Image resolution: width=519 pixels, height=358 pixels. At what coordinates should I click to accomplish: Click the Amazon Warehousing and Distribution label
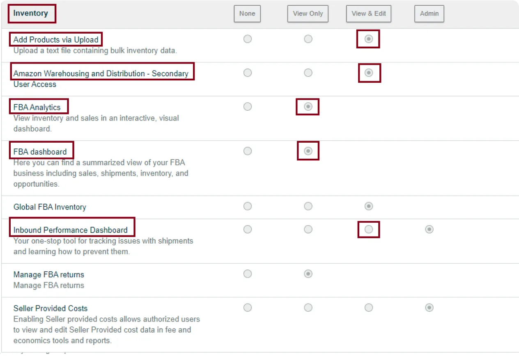[x=101, y=79]
